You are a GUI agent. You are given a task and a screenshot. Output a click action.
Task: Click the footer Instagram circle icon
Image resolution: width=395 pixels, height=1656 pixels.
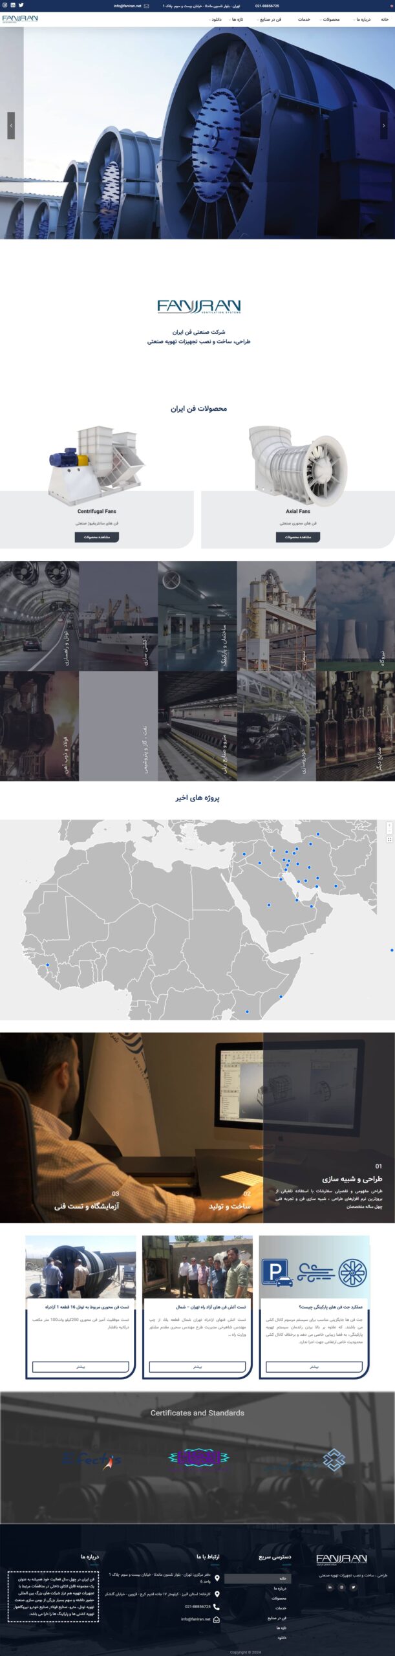click(x=341, y=1587)
